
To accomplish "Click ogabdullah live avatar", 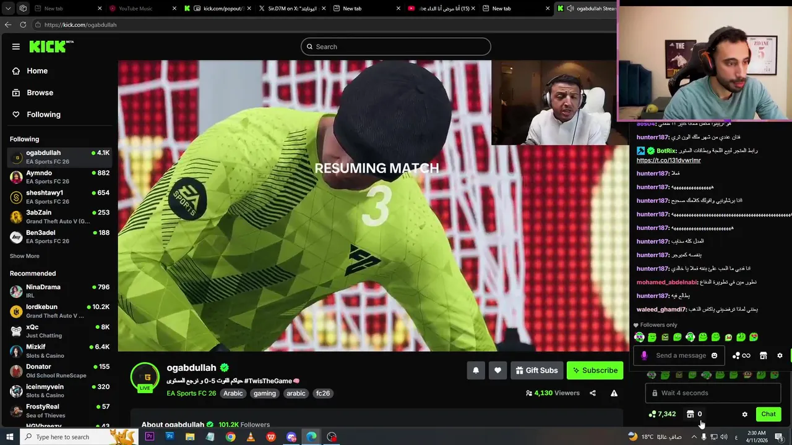I will (x=145, y=377).
